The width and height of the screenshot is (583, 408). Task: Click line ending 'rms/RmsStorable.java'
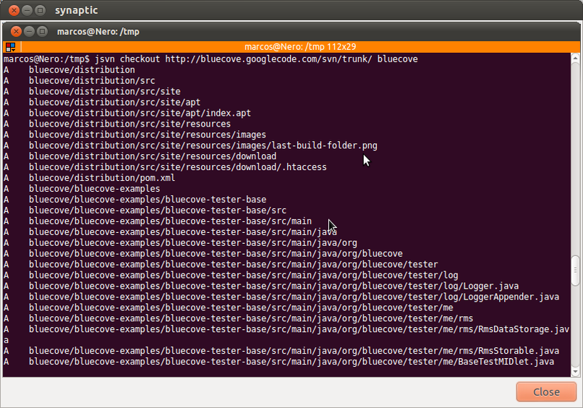pos(294,351)
